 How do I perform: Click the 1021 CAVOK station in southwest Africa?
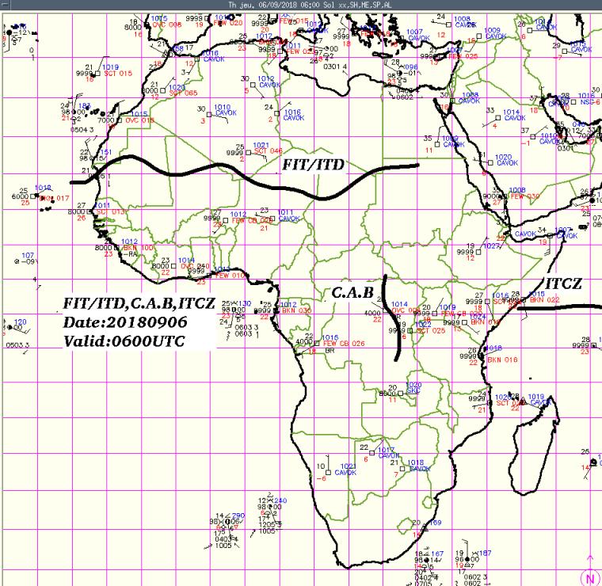(346, 469)
